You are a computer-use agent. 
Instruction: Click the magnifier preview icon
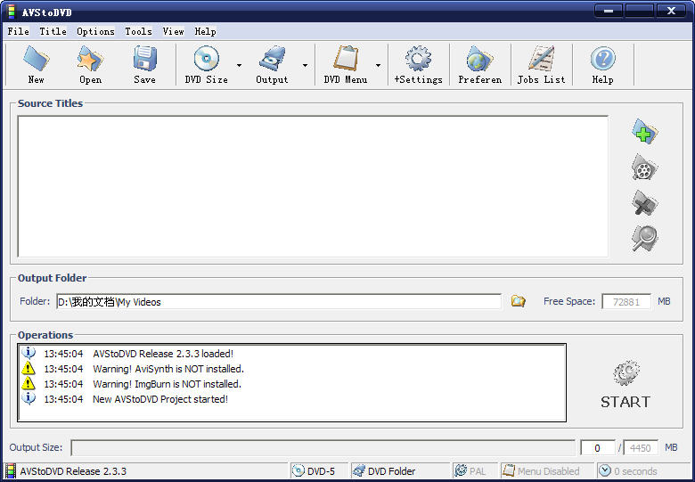[645, 239]
